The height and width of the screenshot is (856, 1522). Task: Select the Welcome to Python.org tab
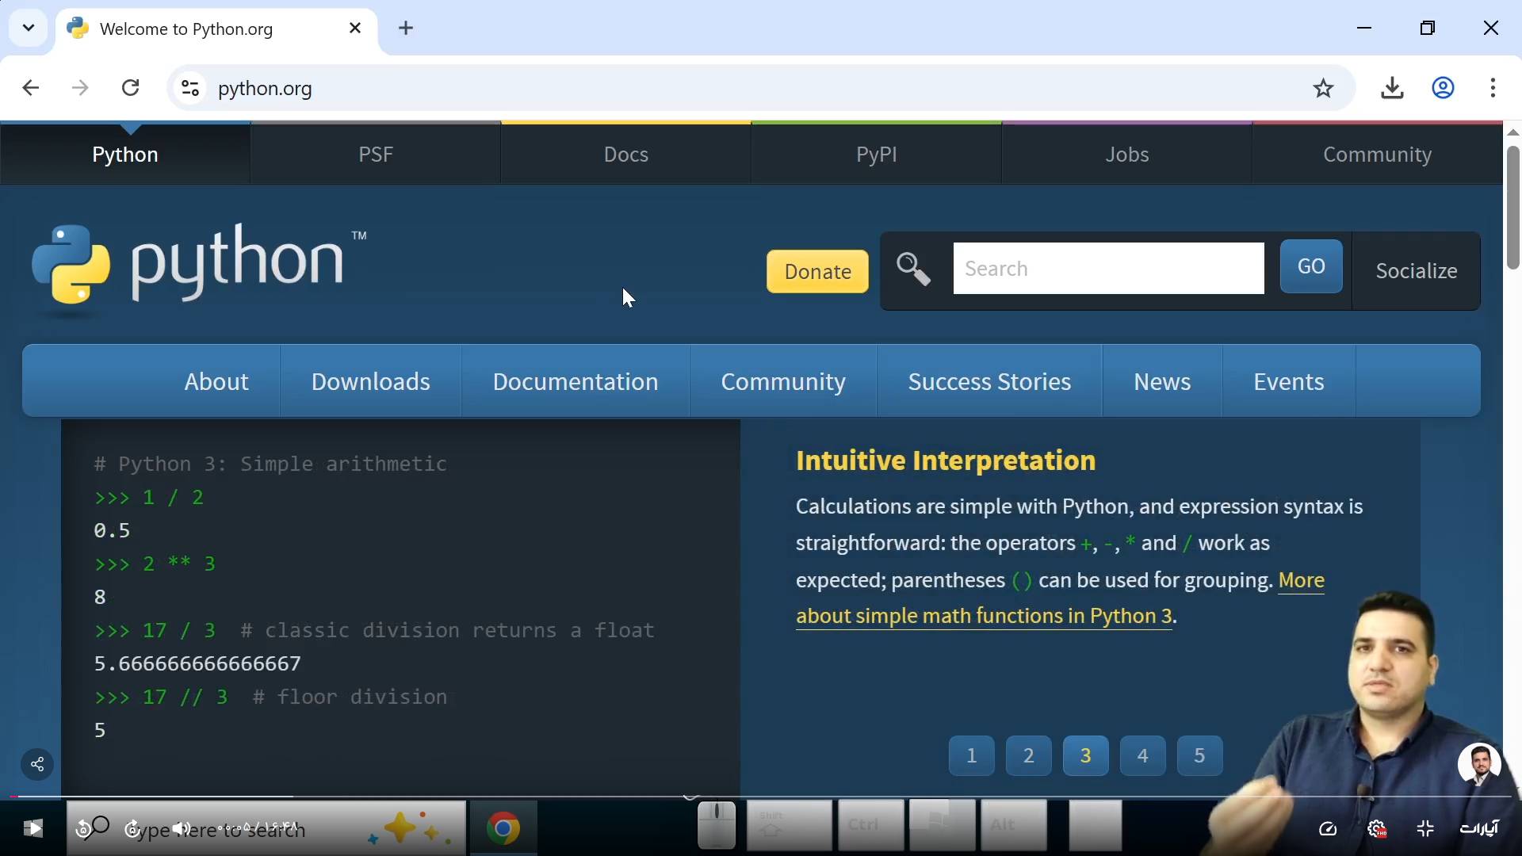coord(216,29)
